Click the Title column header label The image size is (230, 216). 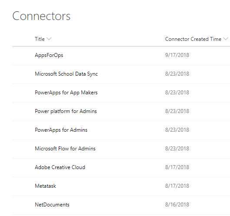click(40, 39)
